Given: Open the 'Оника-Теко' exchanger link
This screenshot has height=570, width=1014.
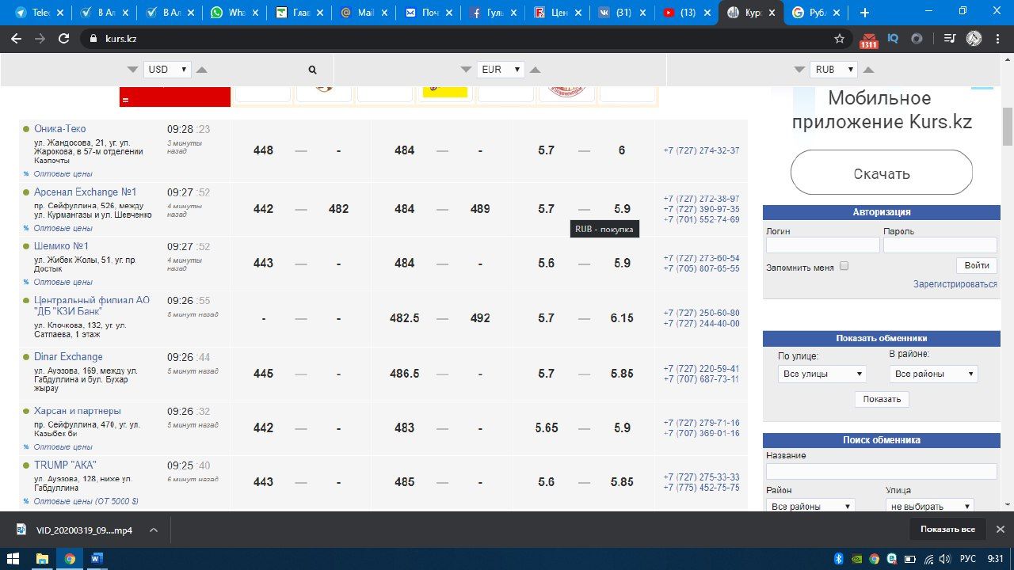Looking at the screenshot, I should (60, 129).
